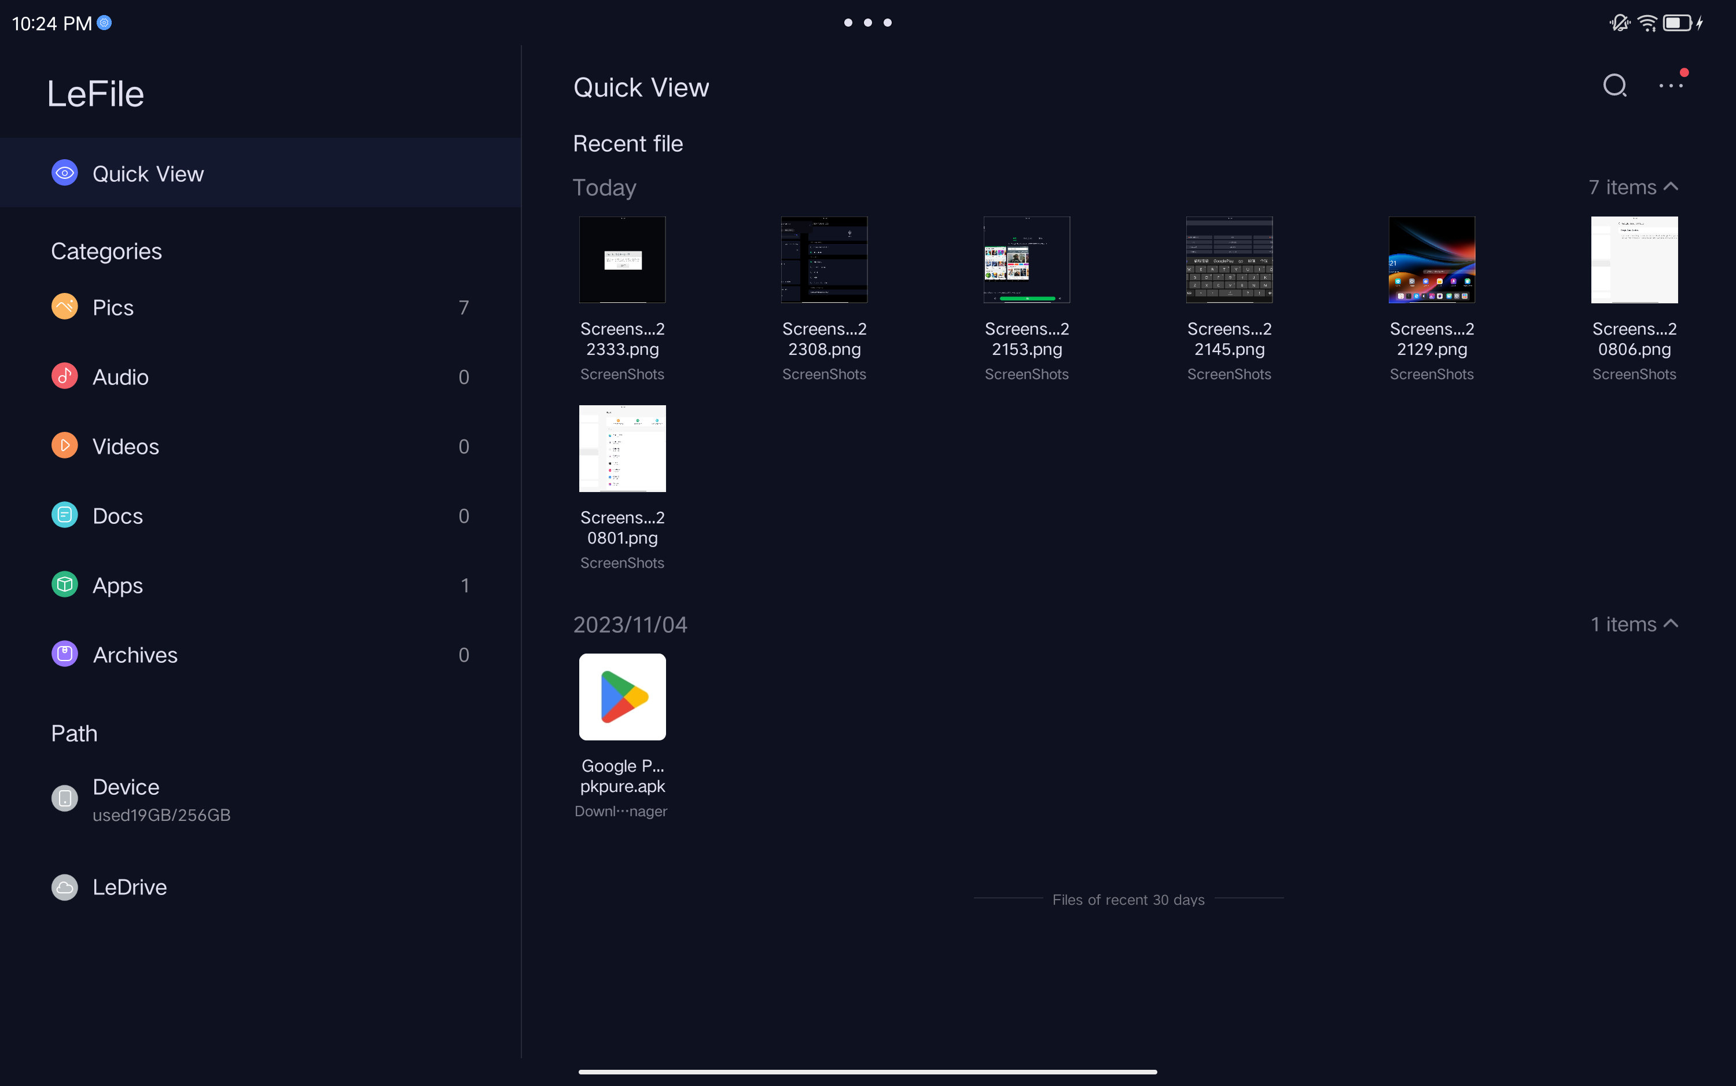Click the red Audio category icon
1736x1086 pixels.
pos(65,376)
